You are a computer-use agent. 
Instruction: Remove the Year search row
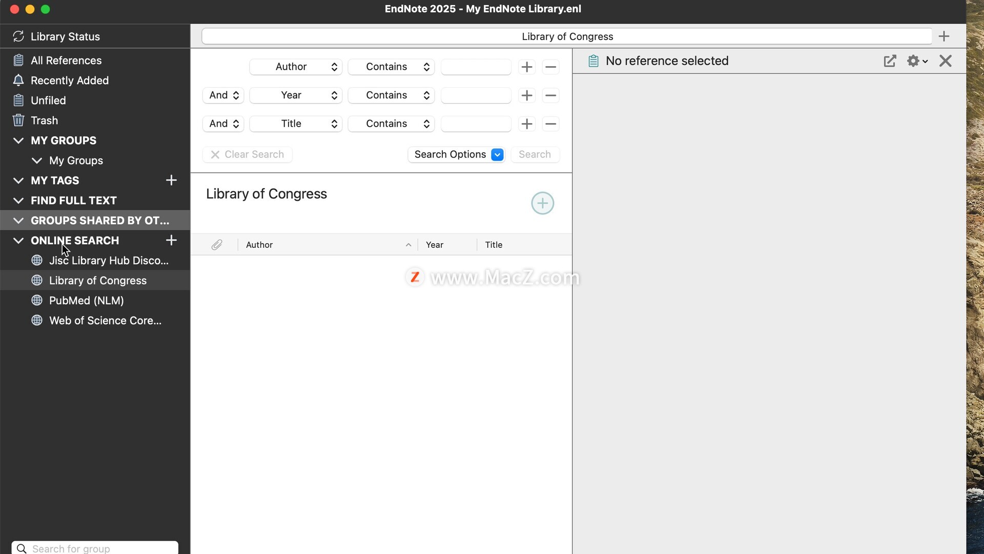click(550, 95)
